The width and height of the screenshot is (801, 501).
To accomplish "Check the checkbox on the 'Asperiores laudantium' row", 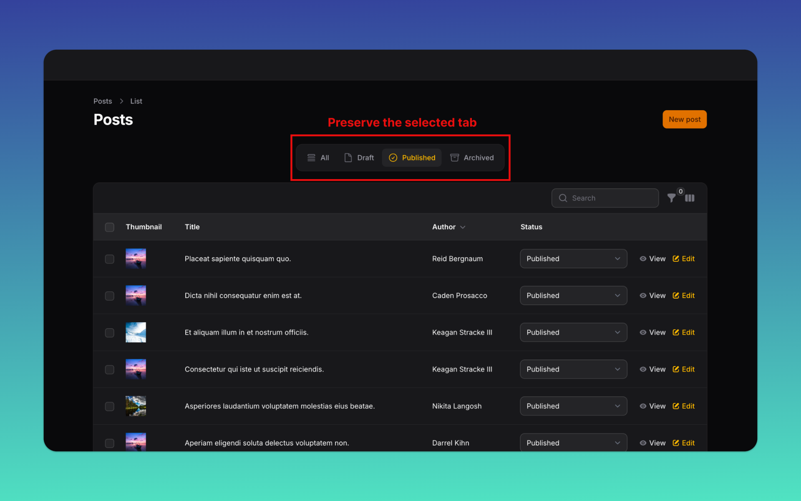I will click(x=110, y=406).
